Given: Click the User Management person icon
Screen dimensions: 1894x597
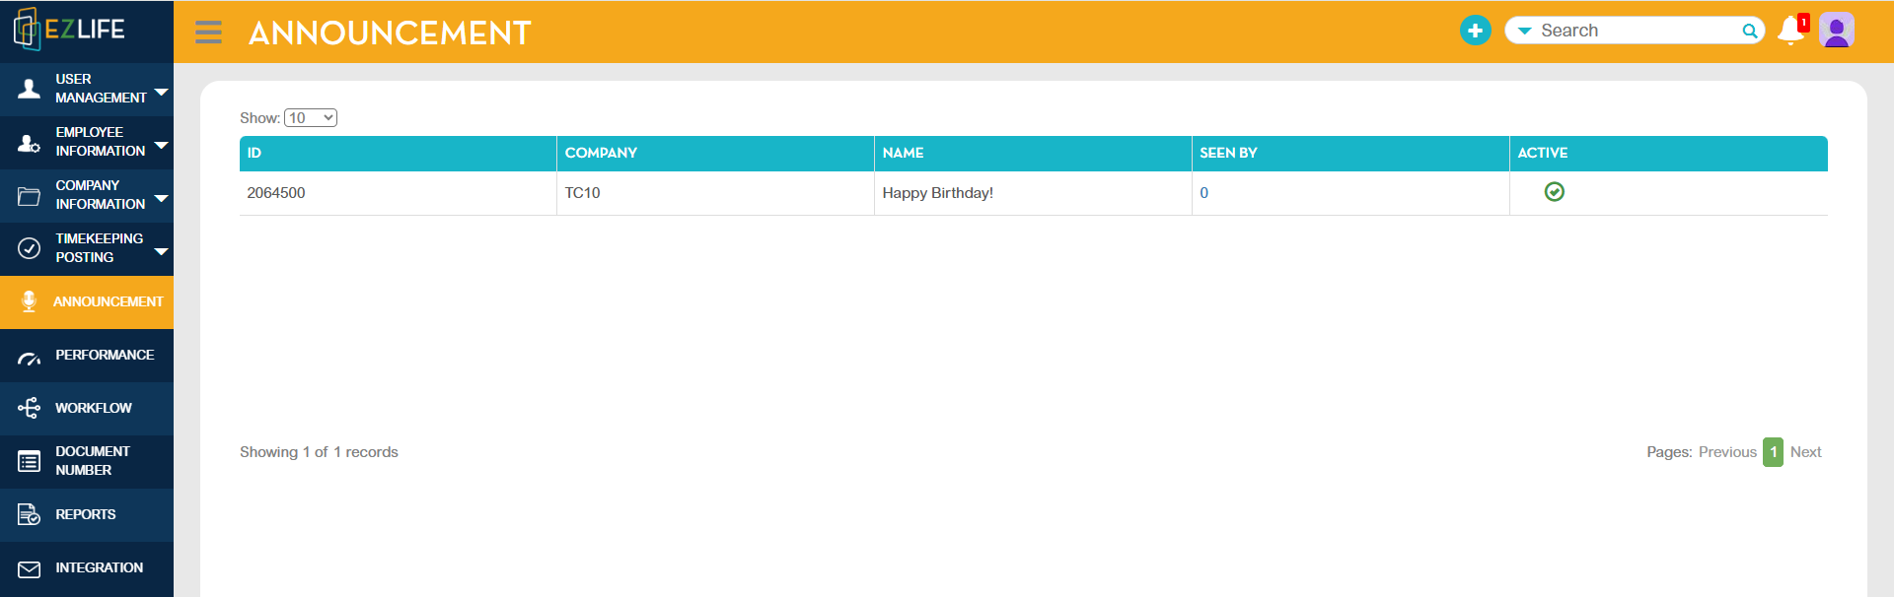Looking at the screenshot, I should pos(30,89).
